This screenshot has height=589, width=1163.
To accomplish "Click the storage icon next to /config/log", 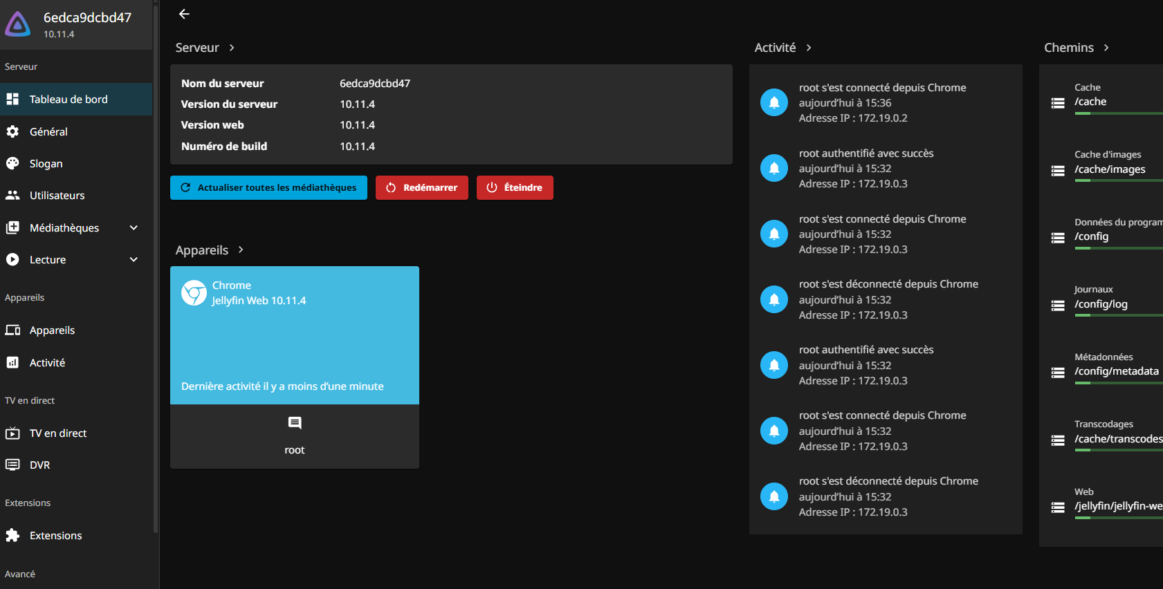I will coord(1058,306).
